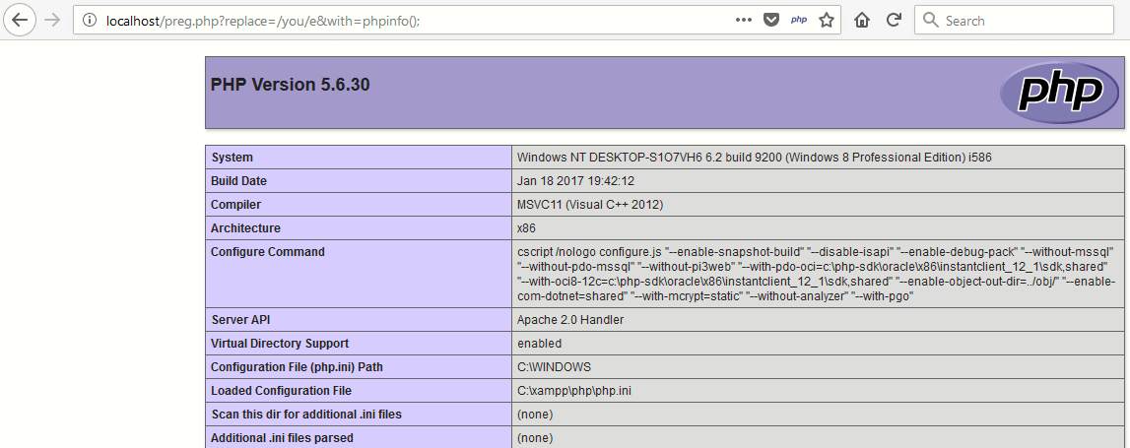The width and height of the screenshot is (1130, 448).
Task: Click the Build Date label
Action: click(x=238, y=181)
